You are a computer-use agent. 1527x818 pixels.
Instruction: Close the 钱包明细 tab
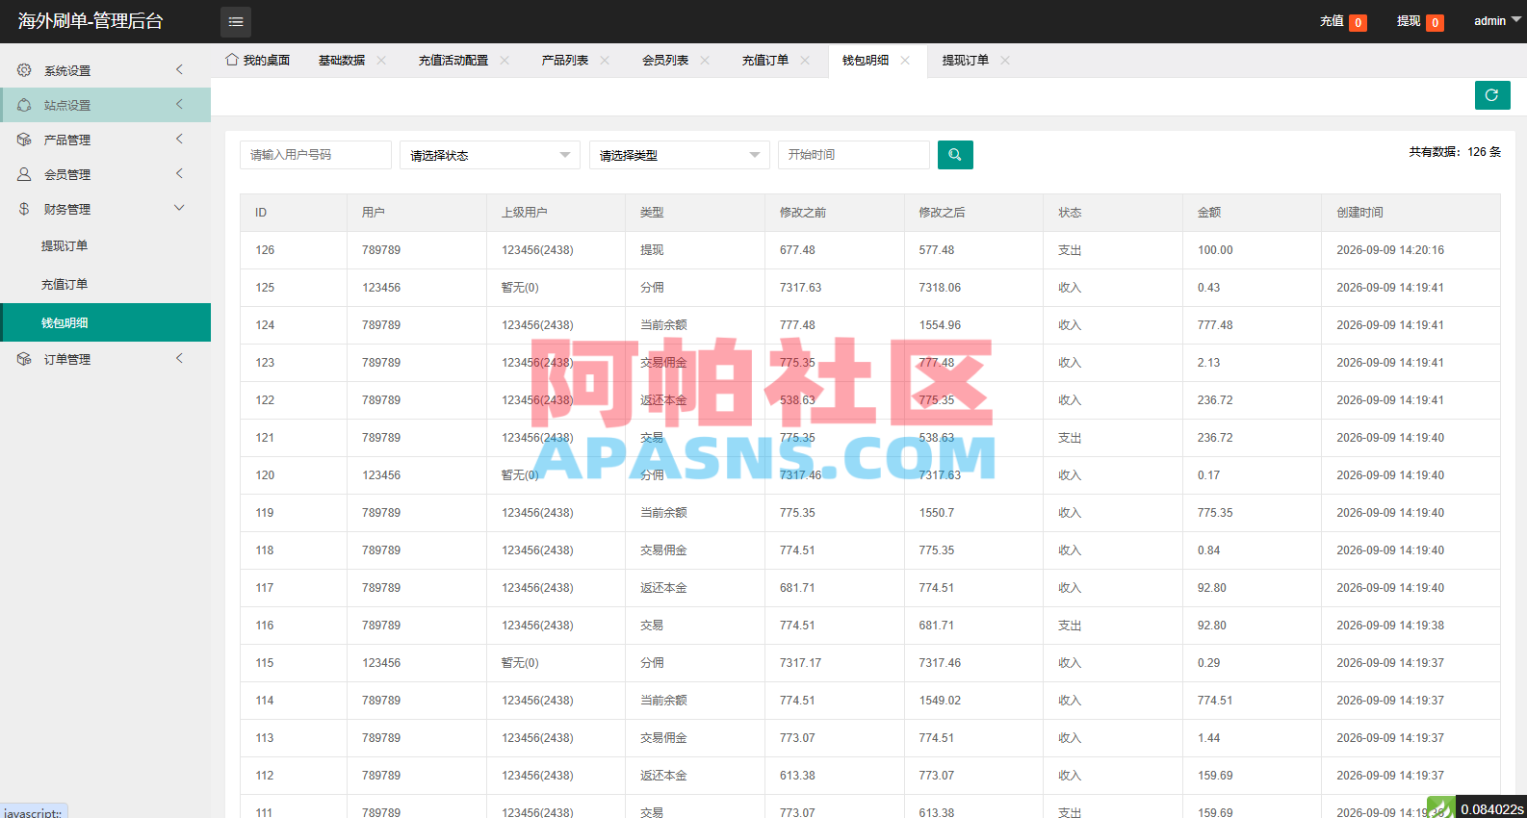(905, 60)
